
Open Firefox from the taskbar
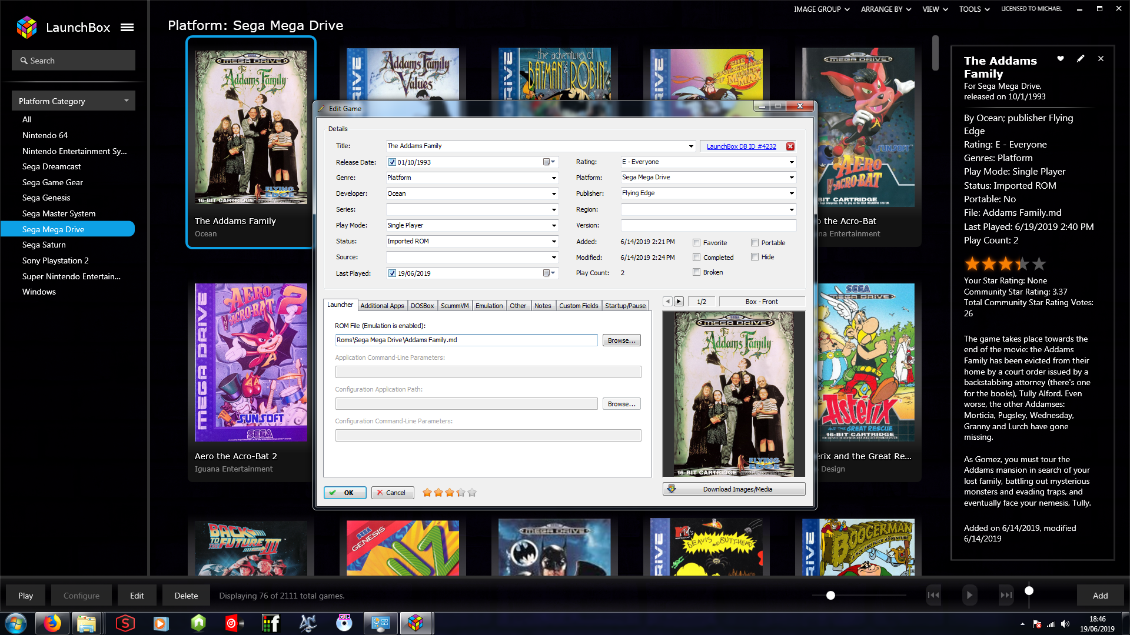tap(52, 623)
